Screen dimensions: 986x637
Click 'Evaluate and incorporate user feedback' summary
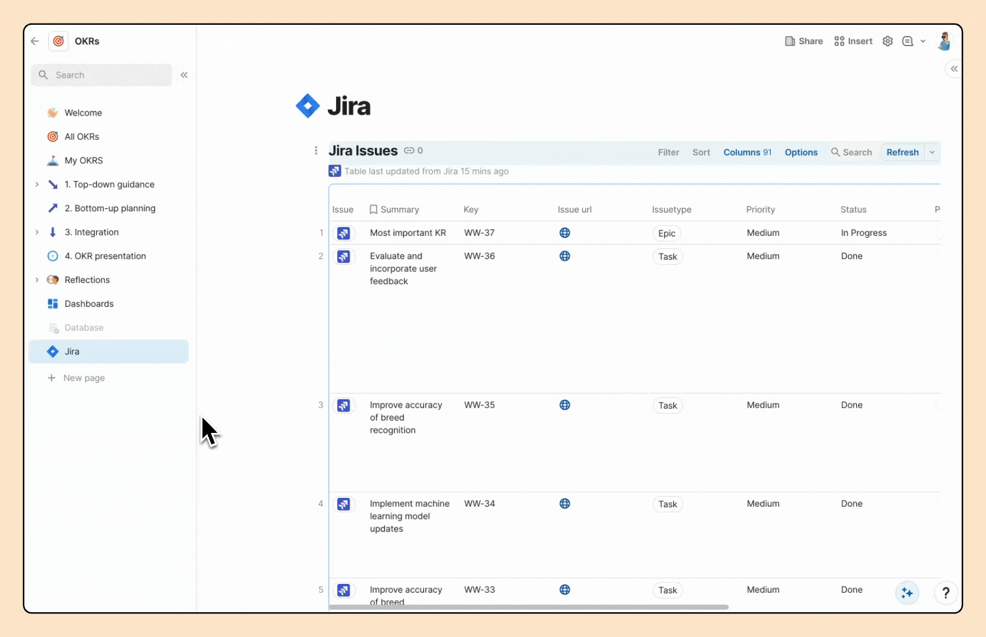[x=403, y=269]
